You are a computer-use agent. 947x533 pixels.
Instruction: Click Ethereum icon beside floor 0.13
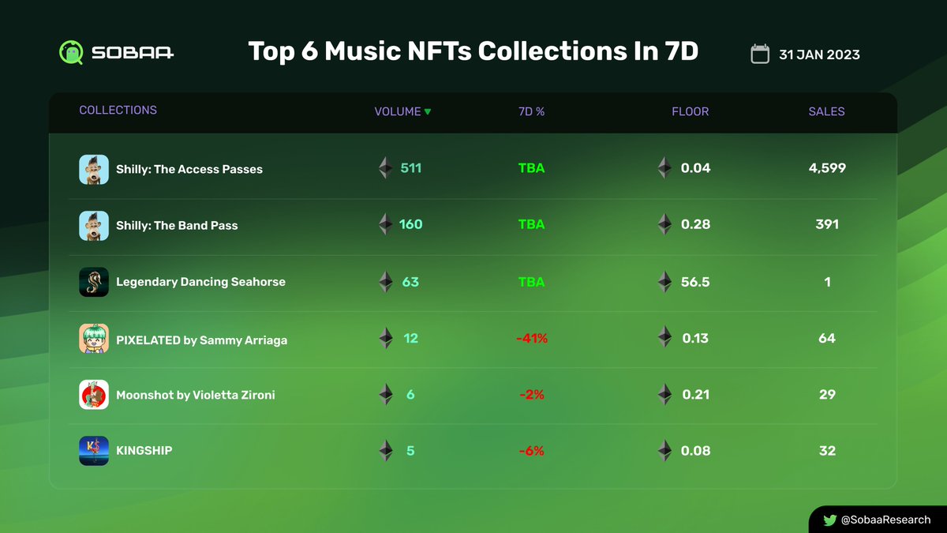(664, 338)
